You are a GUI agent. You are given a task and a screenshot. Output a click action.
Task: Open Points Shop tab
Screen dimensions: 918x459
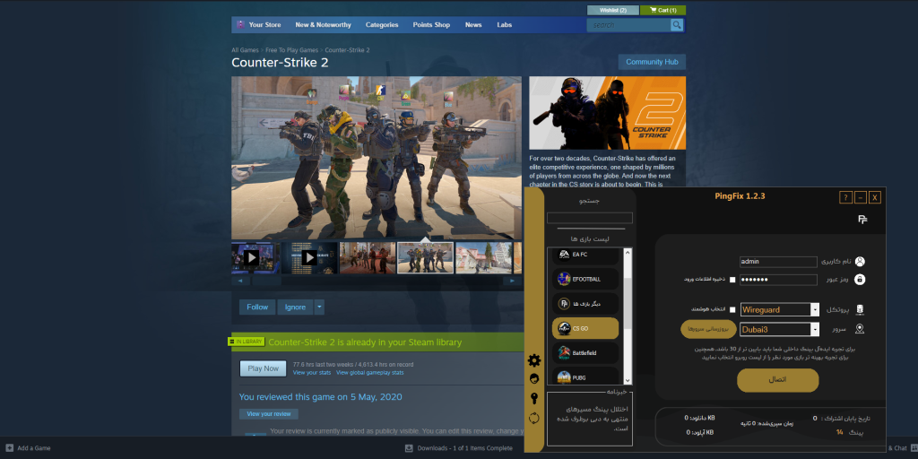pos(431,25)
